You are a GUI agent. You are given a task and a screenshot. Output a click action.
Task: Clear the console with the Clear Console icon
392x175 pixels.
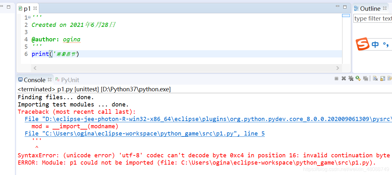(375, 79)
